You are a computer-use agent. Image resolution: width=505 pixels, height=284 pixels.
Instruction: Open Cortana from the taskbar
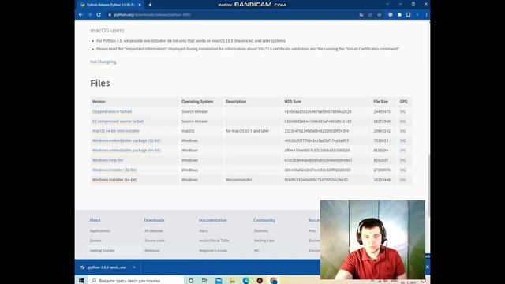[x=191, y=281]
